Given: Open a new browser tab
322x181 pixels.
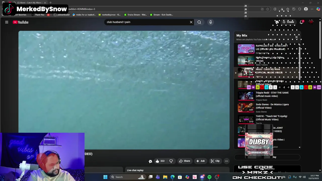Looking at the screenshot, I should click(51, 3).
